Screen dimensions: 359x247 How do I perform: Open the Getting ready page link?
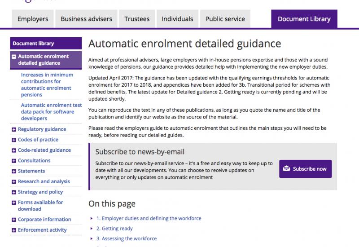(x=114, y=229)
